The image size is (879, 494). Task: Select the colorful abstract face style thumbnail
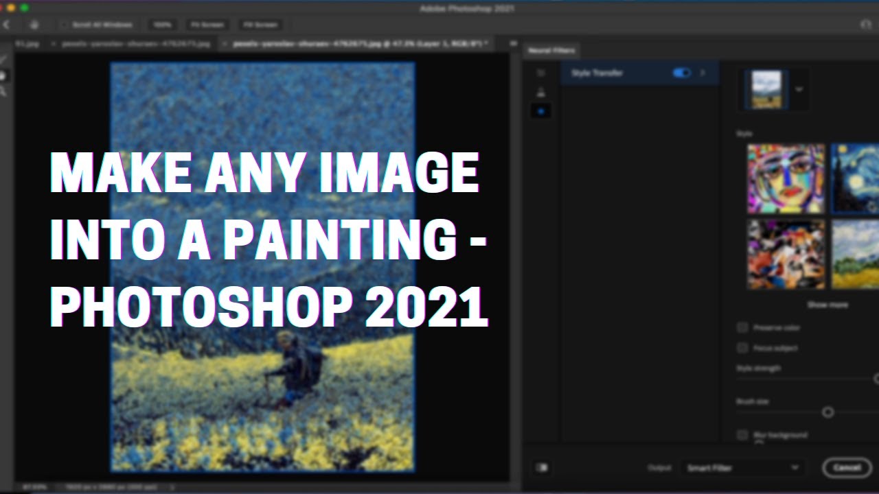tap(786, 178)
